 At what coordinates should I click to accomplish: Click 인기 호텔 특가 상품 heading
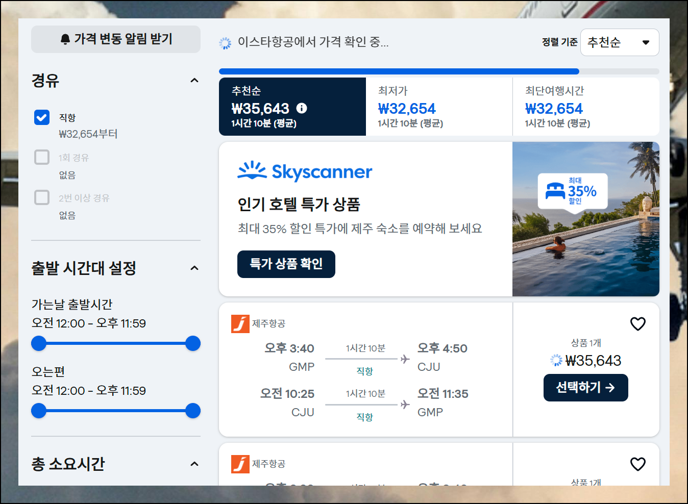(299, 204)
